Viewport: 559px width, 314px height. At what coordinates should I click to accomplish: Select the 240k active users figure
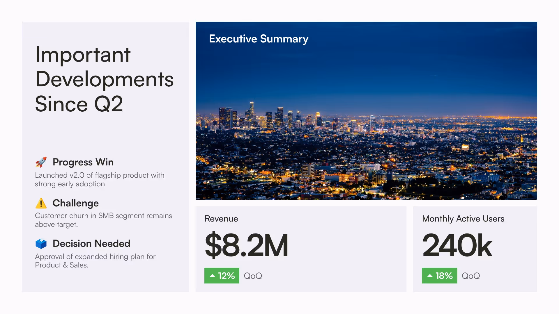click(457, 246)
